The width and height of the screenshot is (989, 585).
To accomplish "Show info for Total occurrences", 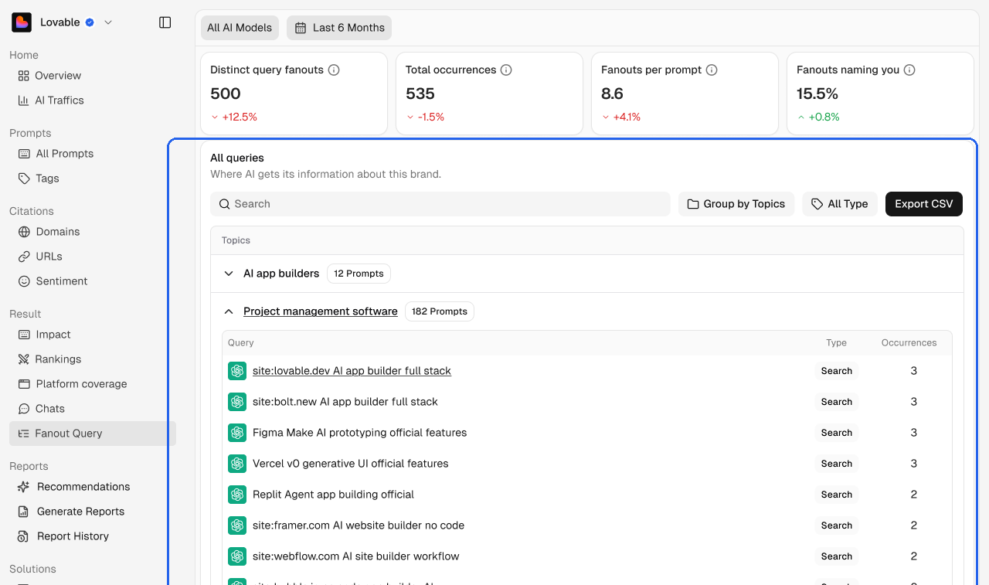I will click(x=506, y=70).
